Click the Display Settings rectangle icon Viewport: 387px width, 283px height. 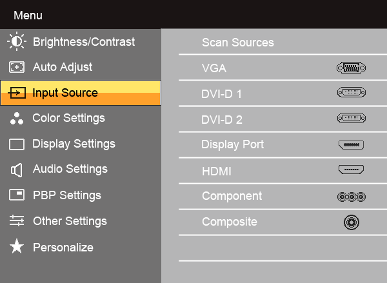pyautogui.click(x=16, y=144)
